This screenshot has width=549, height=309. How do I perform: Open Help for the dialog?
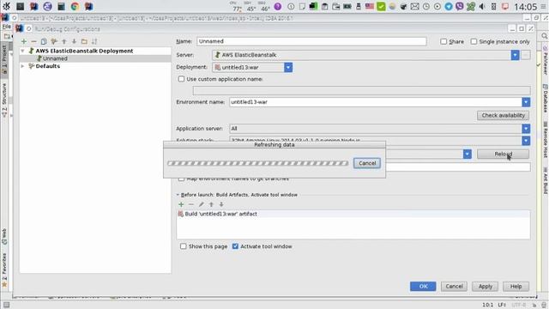[x=516, y=286]
